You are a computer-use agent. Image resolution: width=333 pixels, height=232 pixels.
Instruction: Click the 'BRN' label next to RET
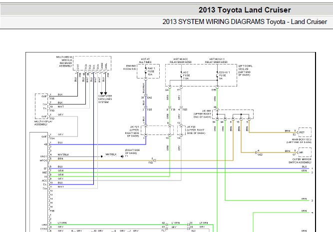288,131
